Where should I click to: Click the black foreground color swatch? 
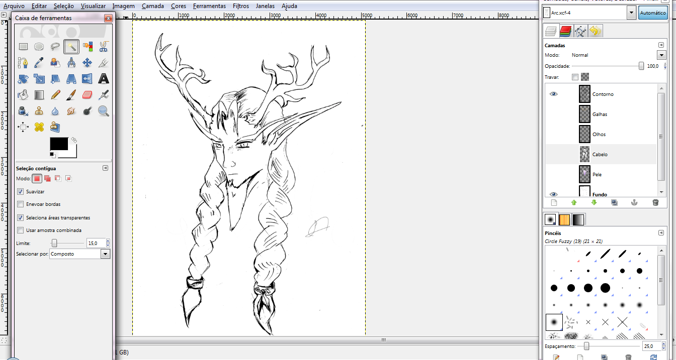59,144
